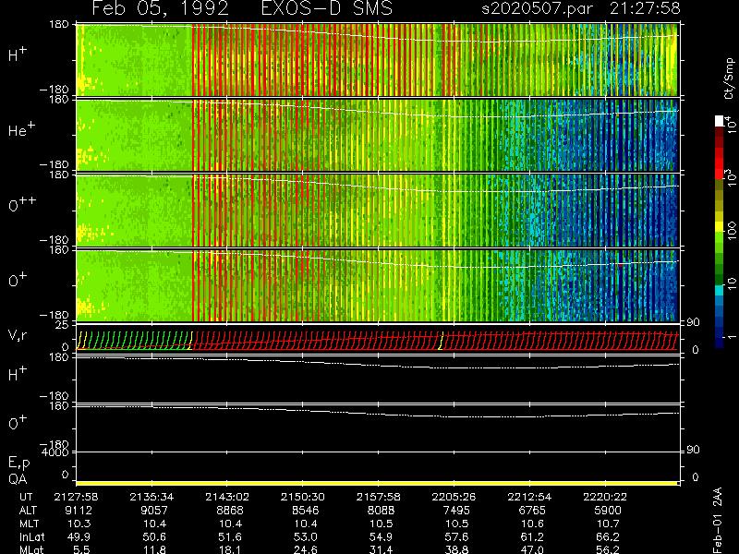Pick the white top swatch of the color bar
Viewport: 739px width, 554px height.
(720, 121)
